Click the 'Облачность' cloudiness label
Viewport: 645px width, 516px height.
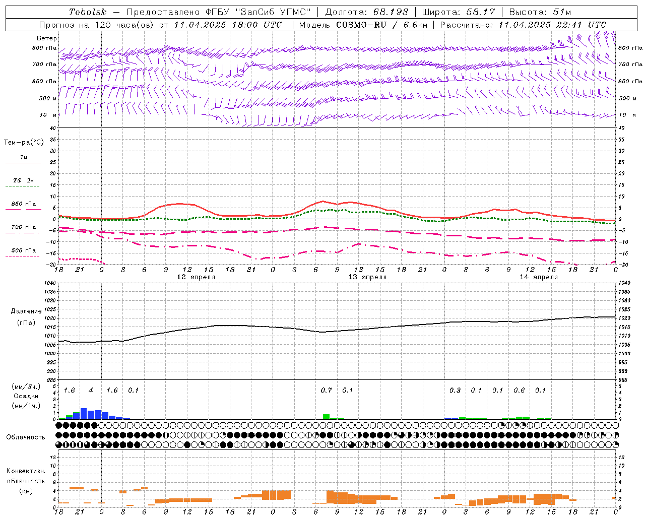pos(26,437)
